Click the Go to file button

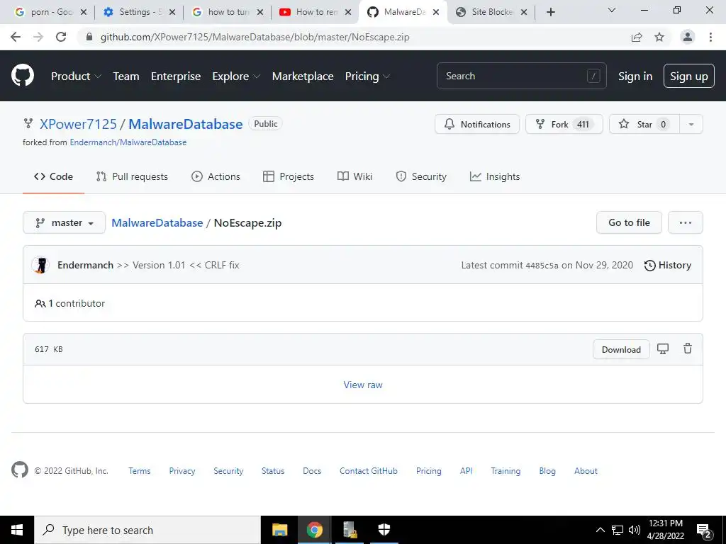point(629,222)
